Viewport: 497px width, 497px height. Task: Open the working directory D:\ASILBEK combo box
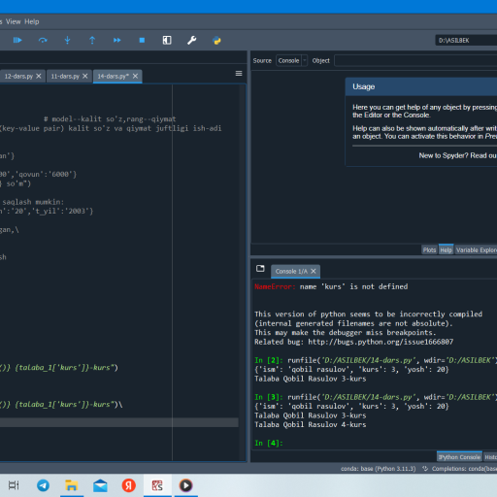point(466,41)
